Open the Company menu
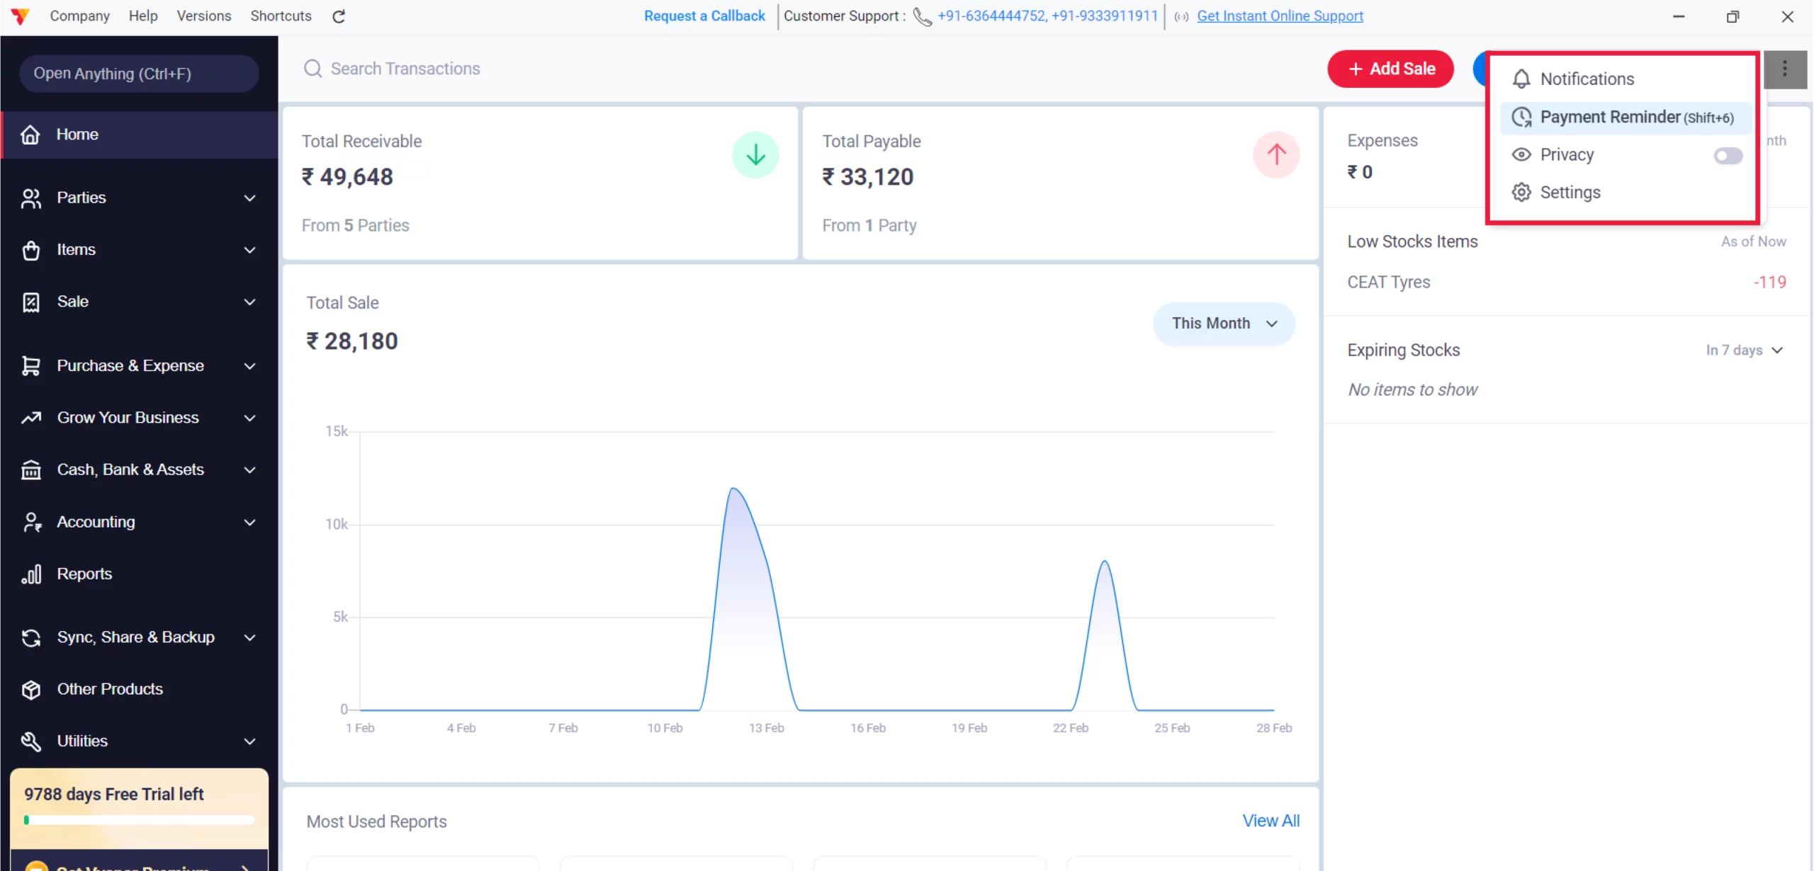 click(79, 16)
